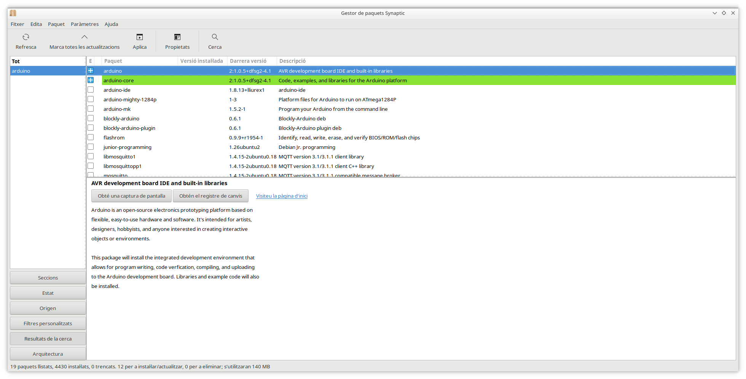Tick the arduino-mighty-1284p checkbox
746x379 pixels.
tap(91, 99)
